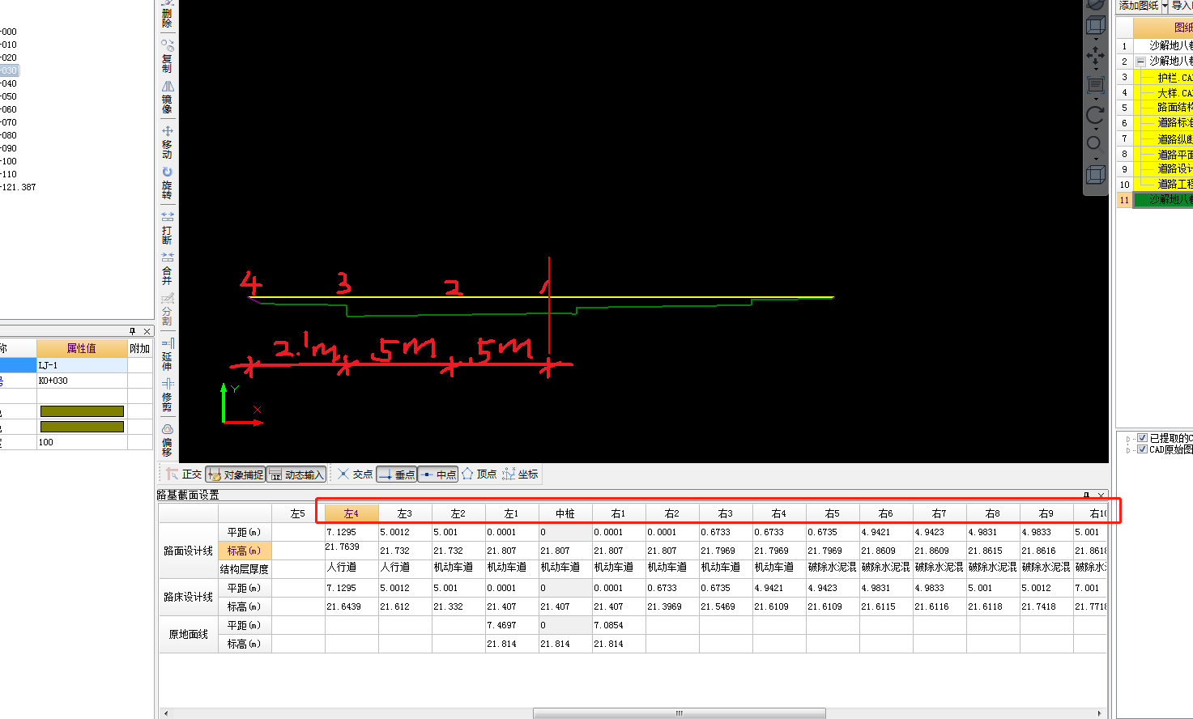
Task: Select the 偏移 (offset) tool
Action: 167,440
